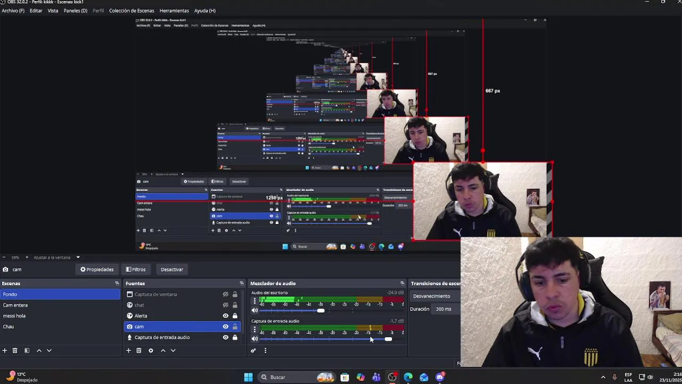
Task: Zoom in the preview with plus icon
Action: click(27, 257)
